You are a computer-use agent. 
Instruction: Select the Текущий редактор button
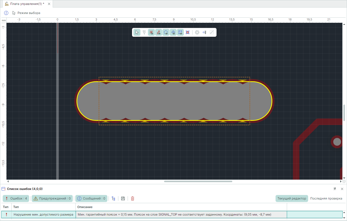292,198
